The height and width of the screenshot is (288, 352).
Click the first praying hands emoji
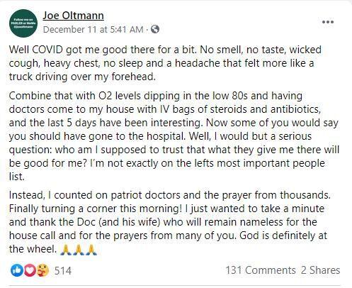click(x=66, y=250)
